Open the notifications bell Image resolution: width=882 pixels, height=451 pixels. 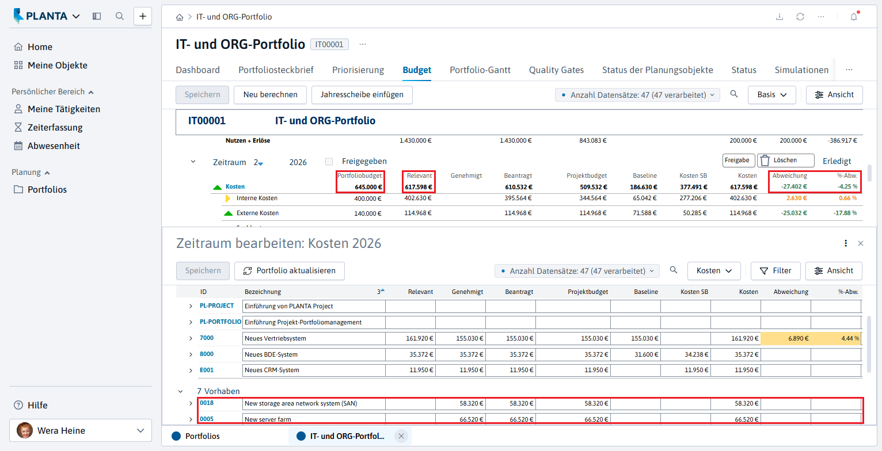[854, 17]
